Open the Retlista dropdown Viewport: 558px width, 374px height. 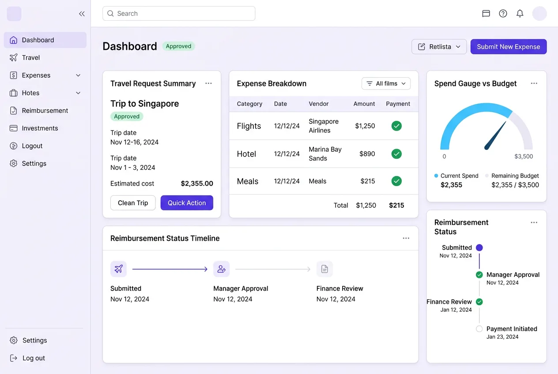click(x=439, y=47)
